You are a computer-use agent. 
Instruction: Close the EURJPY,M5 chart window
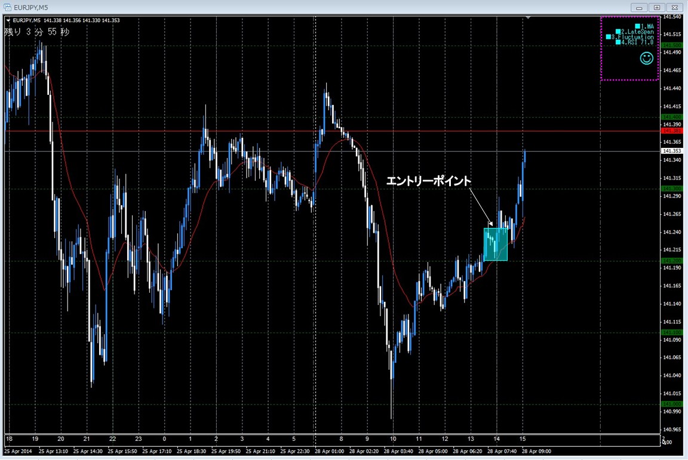(x=674, y=7)
